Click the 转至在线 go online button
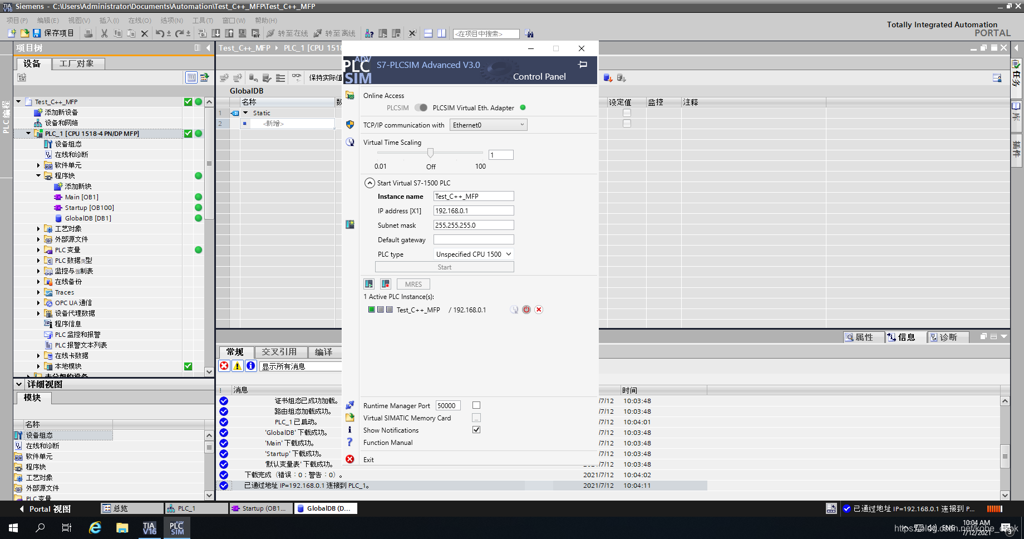Screen dimensions: 1024x539 [x=287, y=33]
